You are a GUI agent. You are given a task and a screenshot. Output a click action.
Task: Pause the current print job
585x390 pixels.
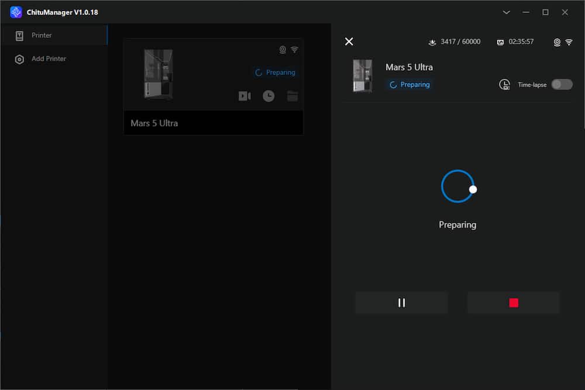tap(401, 303)
